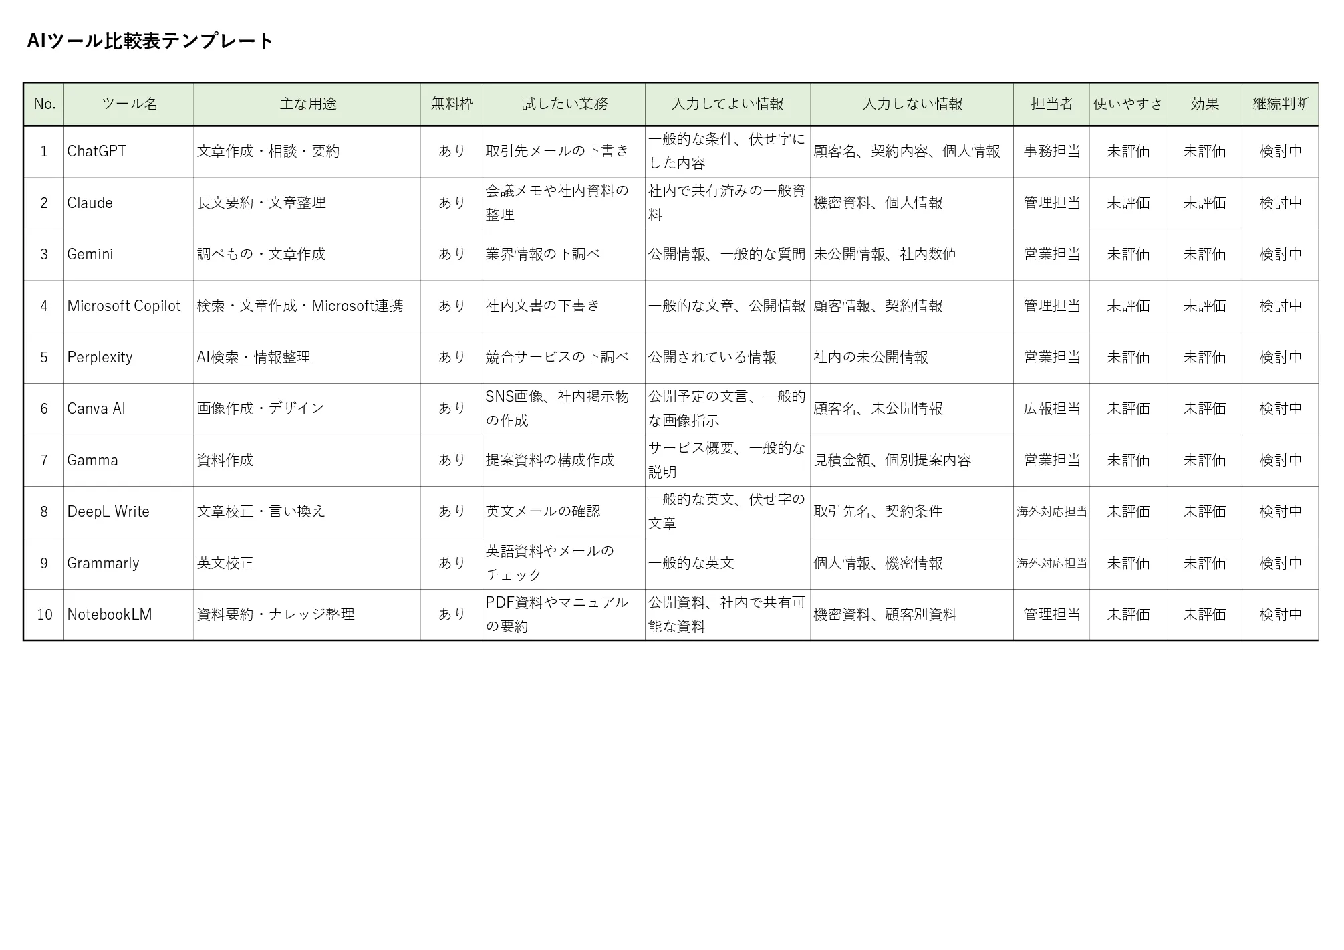The width and height of the screenshot is (1344, 950).
Task: Select 社内の未公開情報 cell
Action: point(912,358)
